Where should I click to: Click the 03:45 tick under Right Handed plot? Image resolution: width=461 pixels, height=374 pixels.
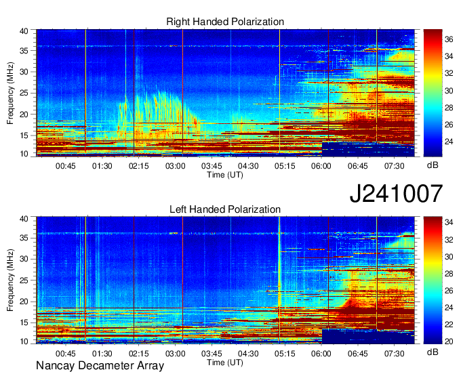(212, 166)
